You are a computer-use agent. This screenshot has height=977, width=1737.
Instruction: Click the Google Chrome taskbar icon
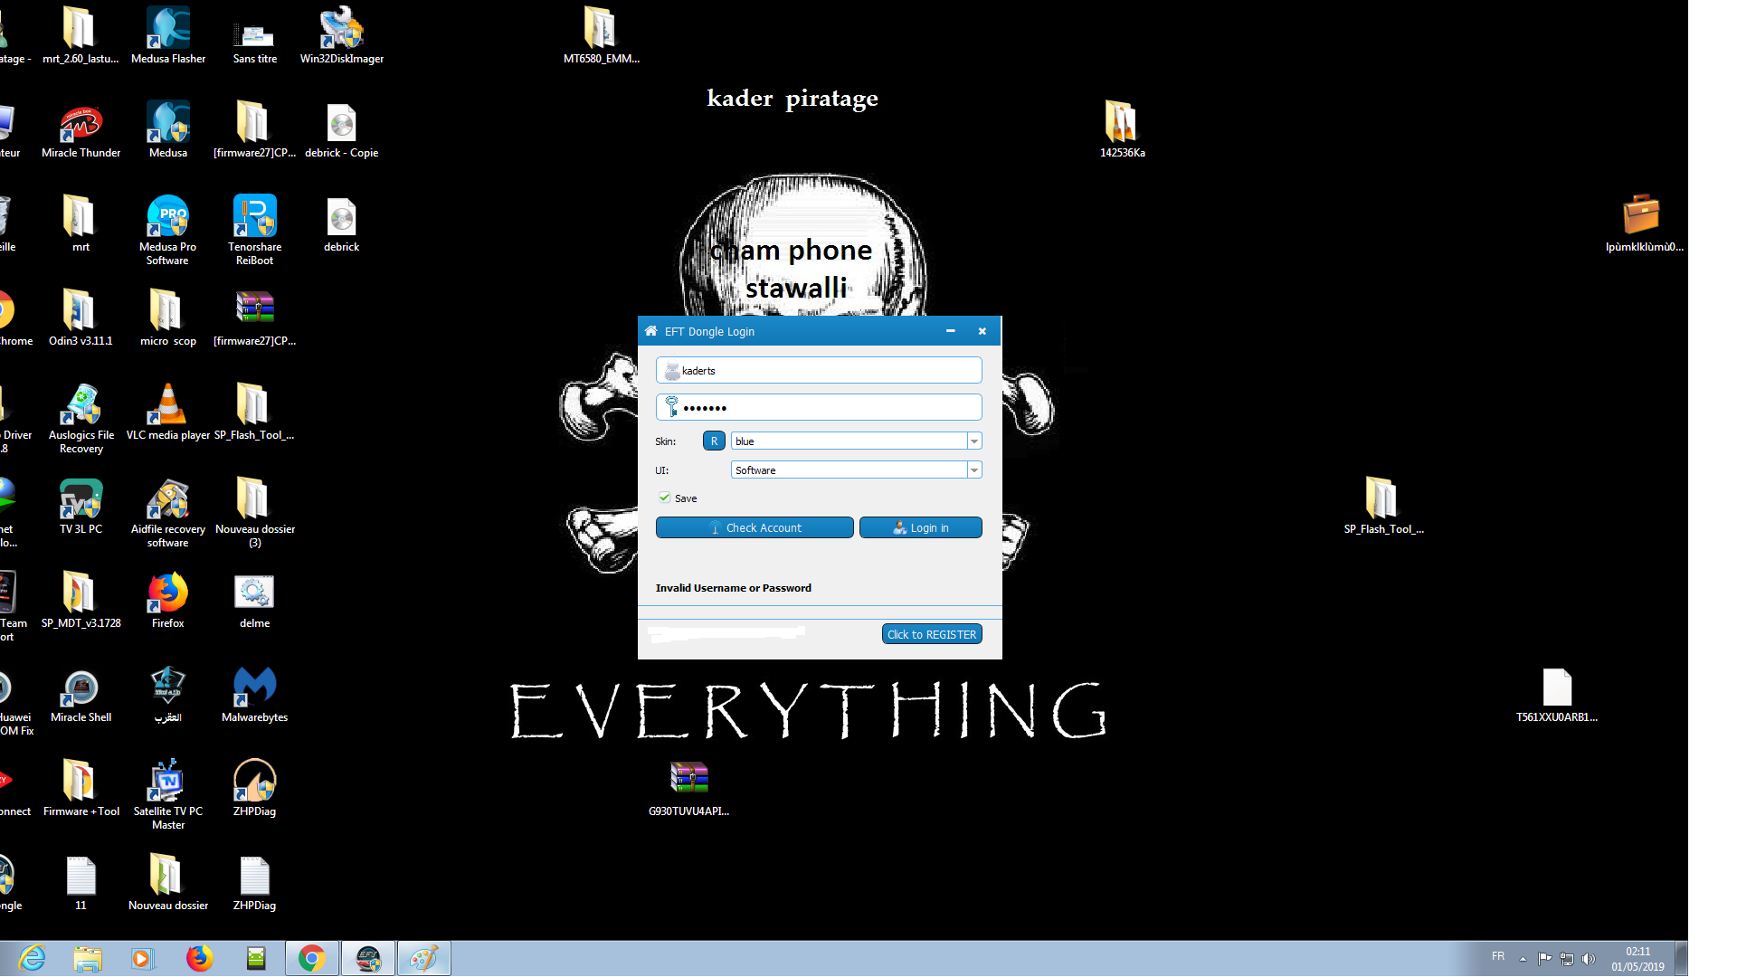(x=312, y=958)
